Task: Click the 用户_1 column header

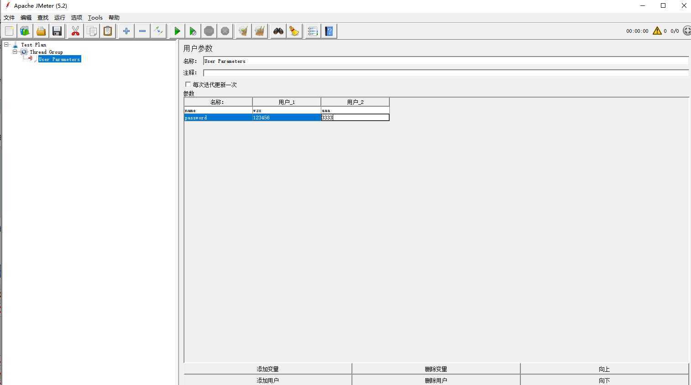Action: pos(287,102)
